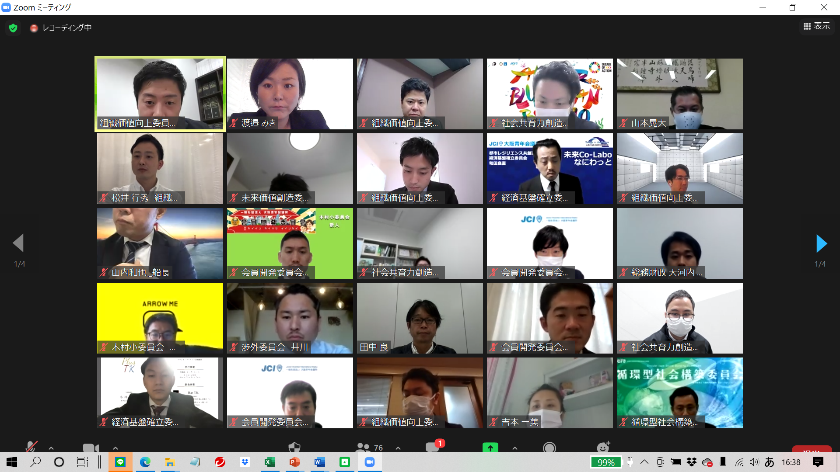Go to previous gallery page arrow
The width and height of the screenshot is (840, 472).
[18, 243]
